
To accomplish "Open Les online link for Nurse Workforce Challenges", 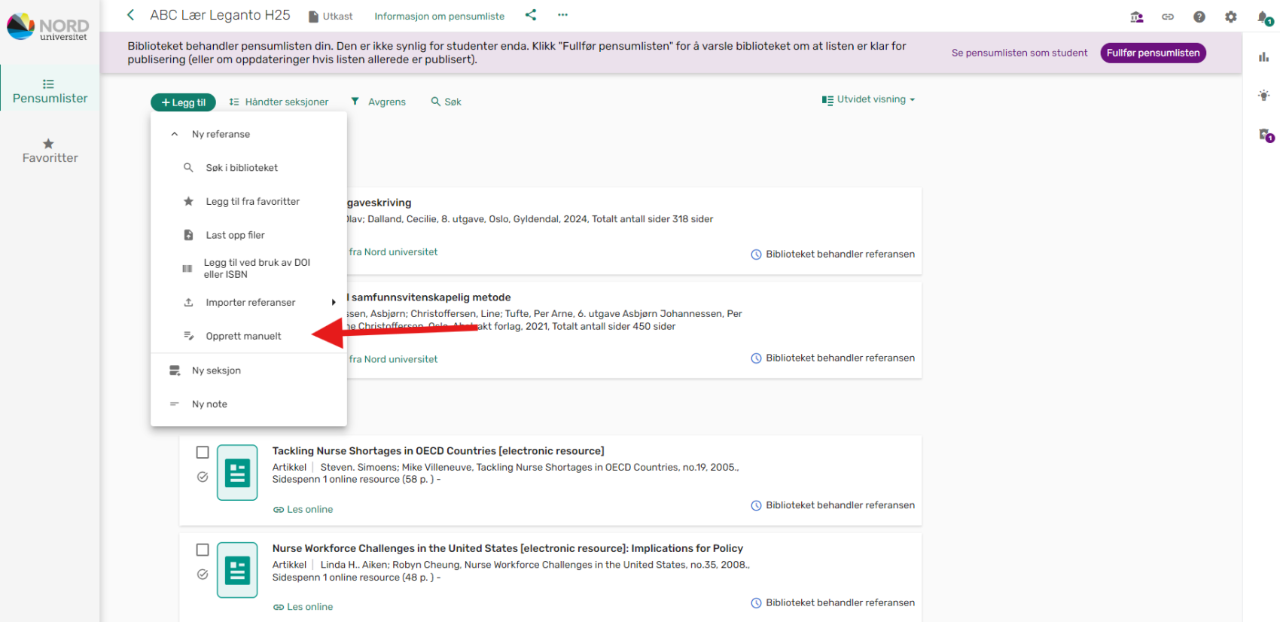I will pos(303,607).
